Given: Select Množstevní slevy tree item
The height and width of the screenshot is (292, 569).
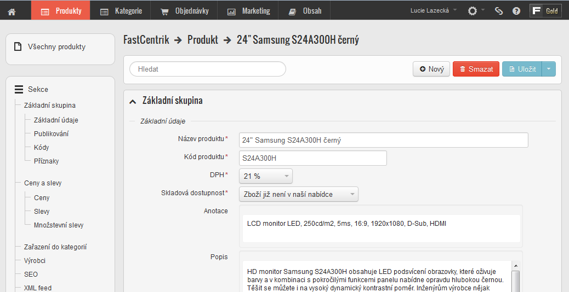Looking at the screenshot, I should click(x=59, y=225).
